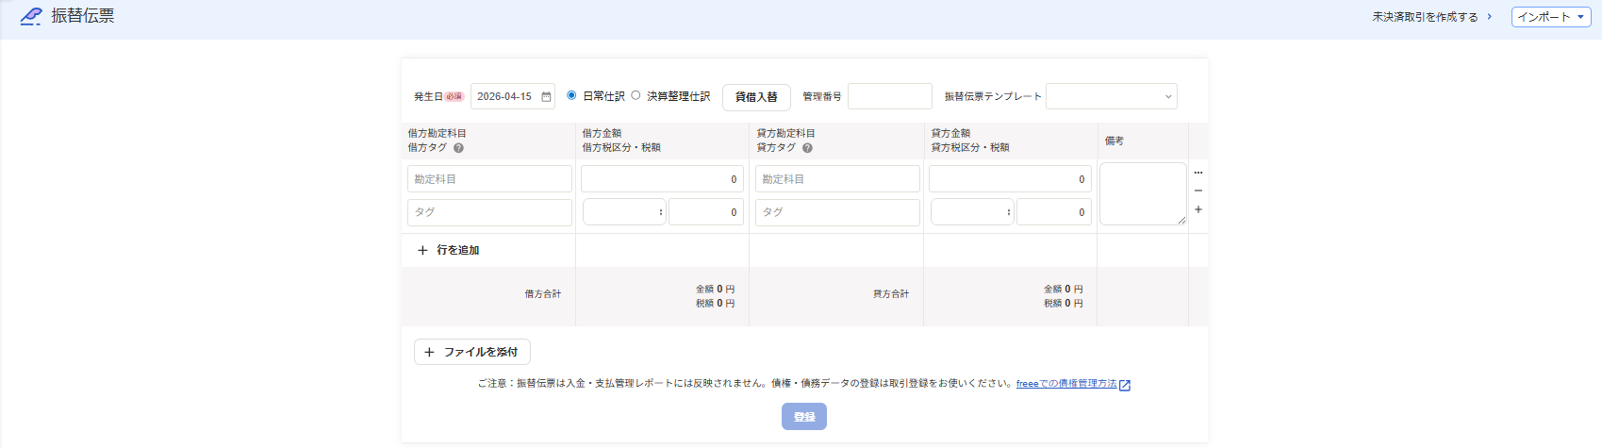Select the 日常仕訳 radio button
1602x448 pixels.
[x=571, y=95]
